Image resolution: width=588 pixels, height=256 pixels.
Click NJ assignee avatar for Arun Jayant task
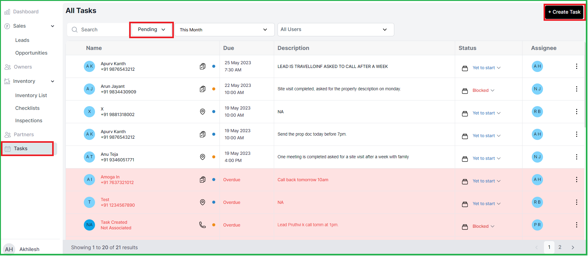point(537,89)
